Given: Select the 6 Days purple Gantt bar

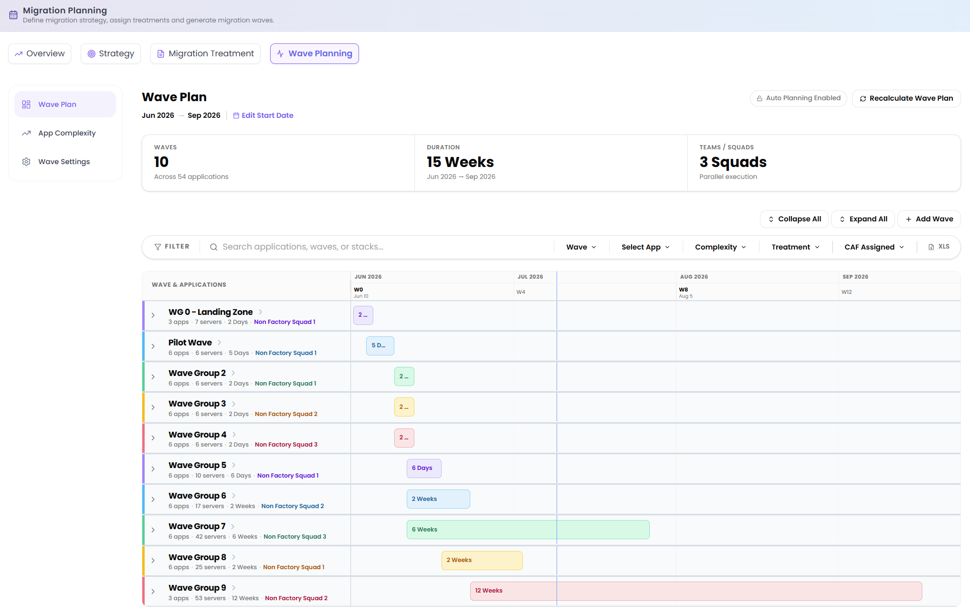Looking at the screenshot, I should point(424,469).
